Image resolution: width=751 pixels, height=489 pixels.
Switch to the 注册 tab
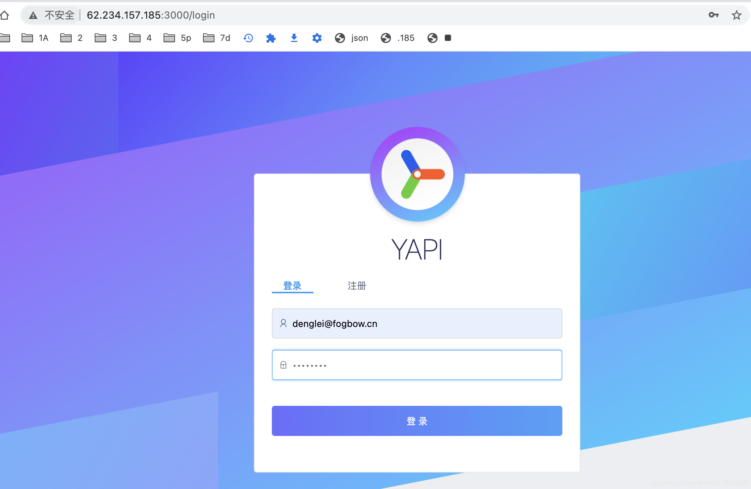pyautogui.click(x=356, y=286)
